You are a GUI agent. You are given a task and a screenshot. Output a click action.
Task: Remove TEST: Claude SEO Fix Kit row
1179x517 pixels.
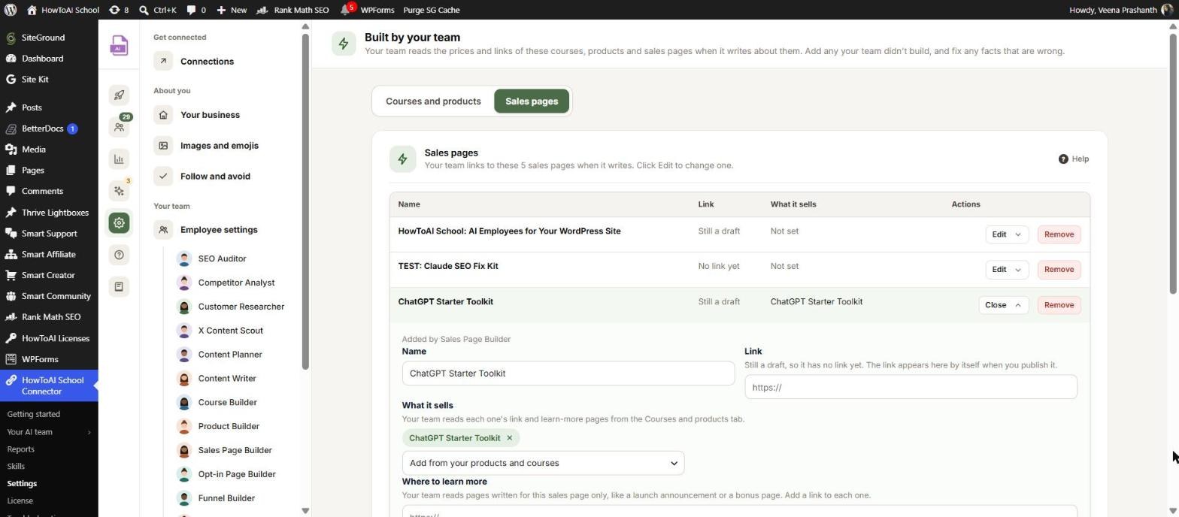coord(1059,270)
